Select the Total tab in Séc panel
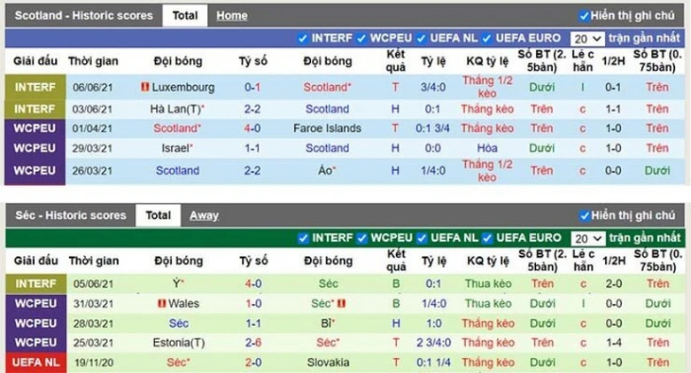The width and height of the screenshot is (691, 373). [x=158, y=215]
